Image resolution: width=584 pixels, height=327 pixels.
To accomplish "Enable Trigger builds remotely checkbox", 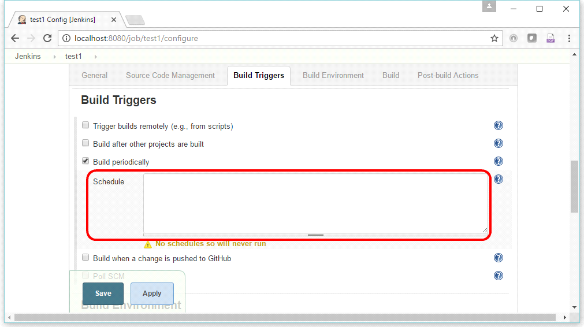I will point(85,125).
